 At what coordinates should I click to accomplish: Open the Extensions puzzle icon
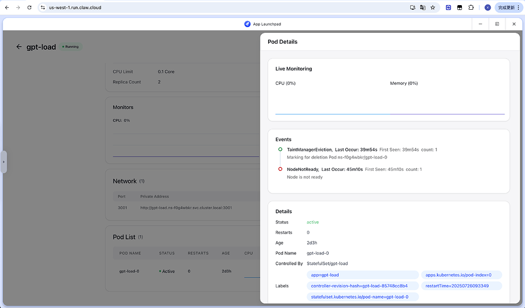pos(471,7)
